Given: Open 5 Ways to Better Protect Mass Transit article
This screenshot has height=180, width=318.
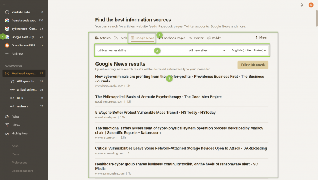Looking at the screenshot, I should [x=156, y=113].
